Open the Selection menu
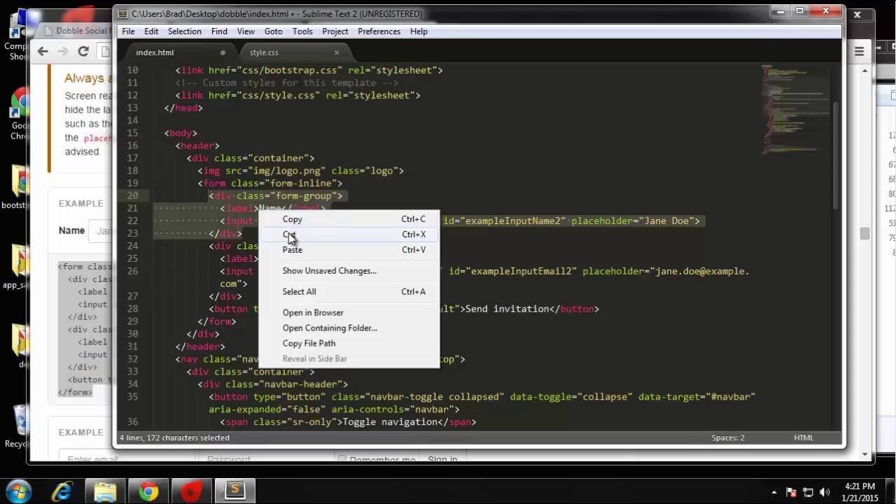Screen dimensions: 896x504 [x=185, y=31]
